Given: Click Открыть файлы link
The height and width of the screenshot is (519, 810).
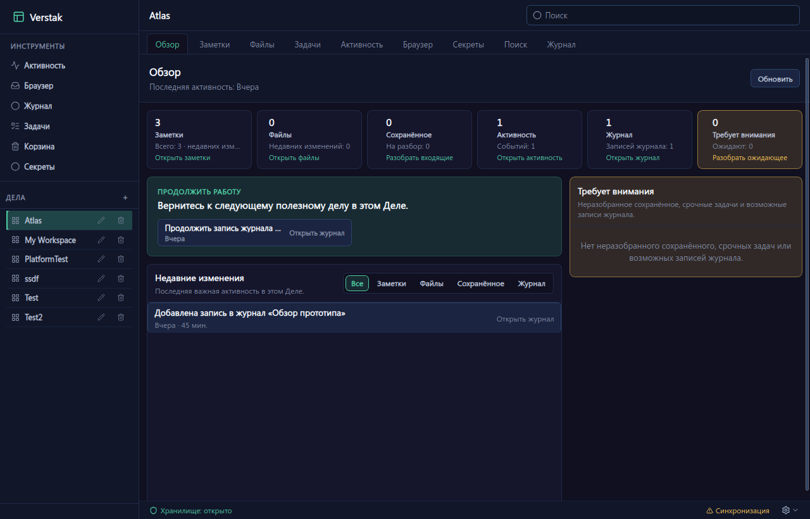Looking at the screenshot, I should coord(294,158).
